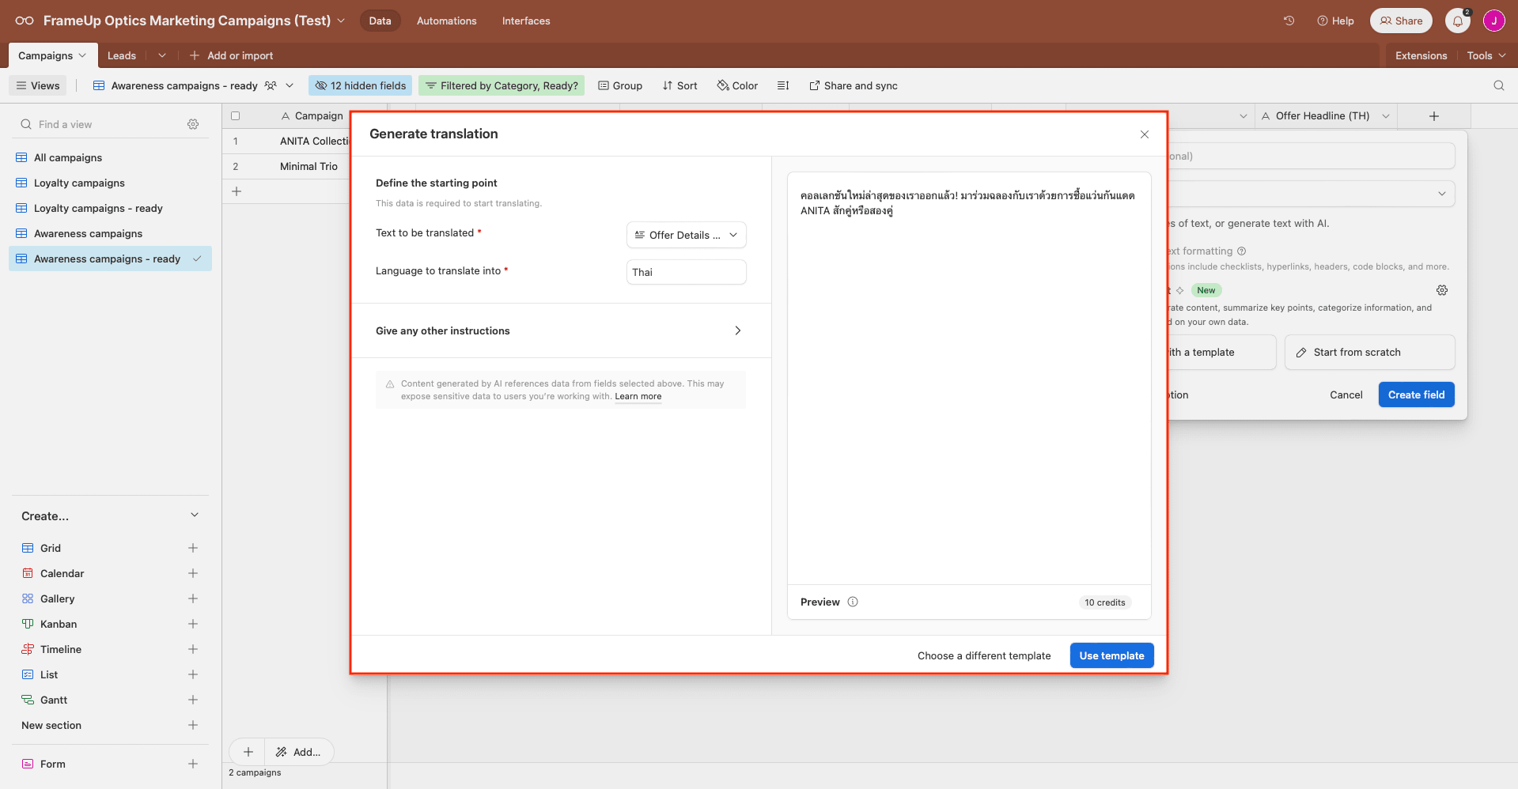This screenshot has width=1518, height=789.
Task: Click the Group records icon
Action: pos(619,85)
